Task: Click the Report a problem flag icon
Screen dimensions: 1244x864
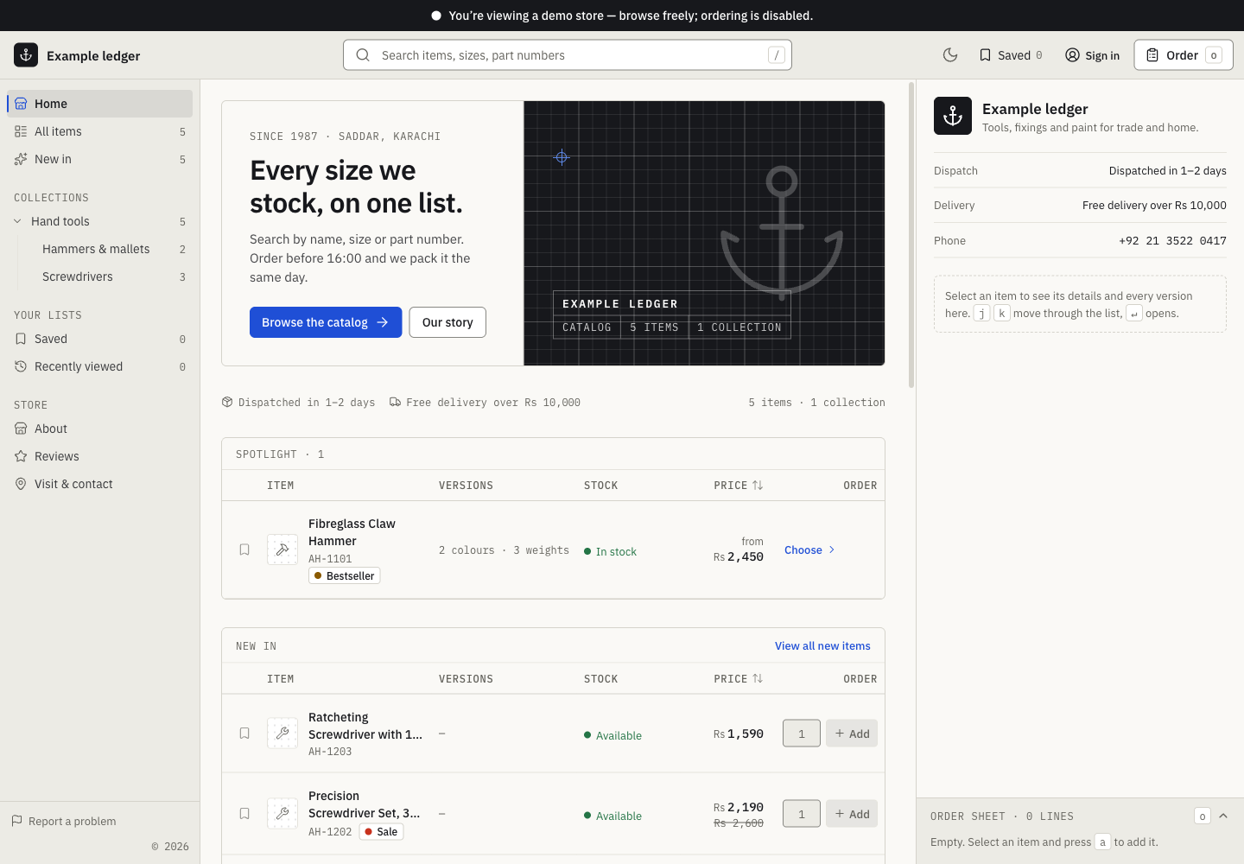Action: pyautogui.click(x=16, y=821)
